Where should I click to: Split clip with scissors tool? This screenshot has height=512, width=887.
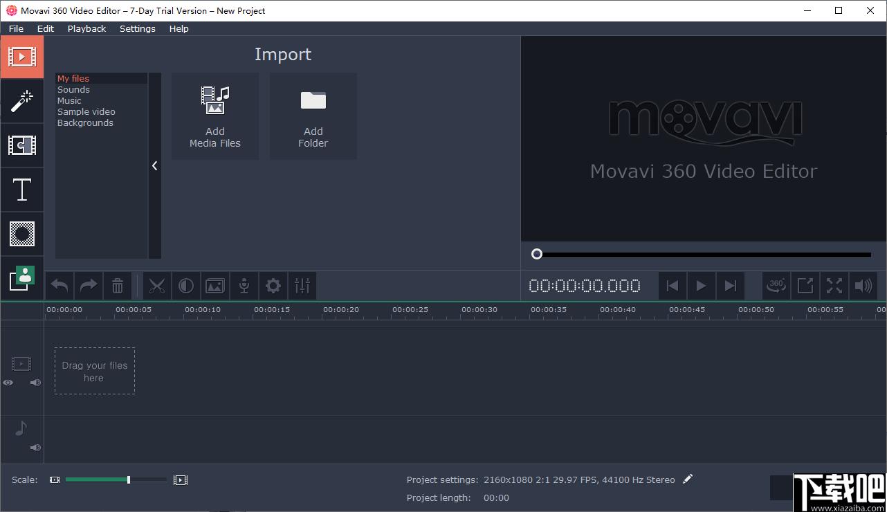pyautogui.click(x=157, y=286)
